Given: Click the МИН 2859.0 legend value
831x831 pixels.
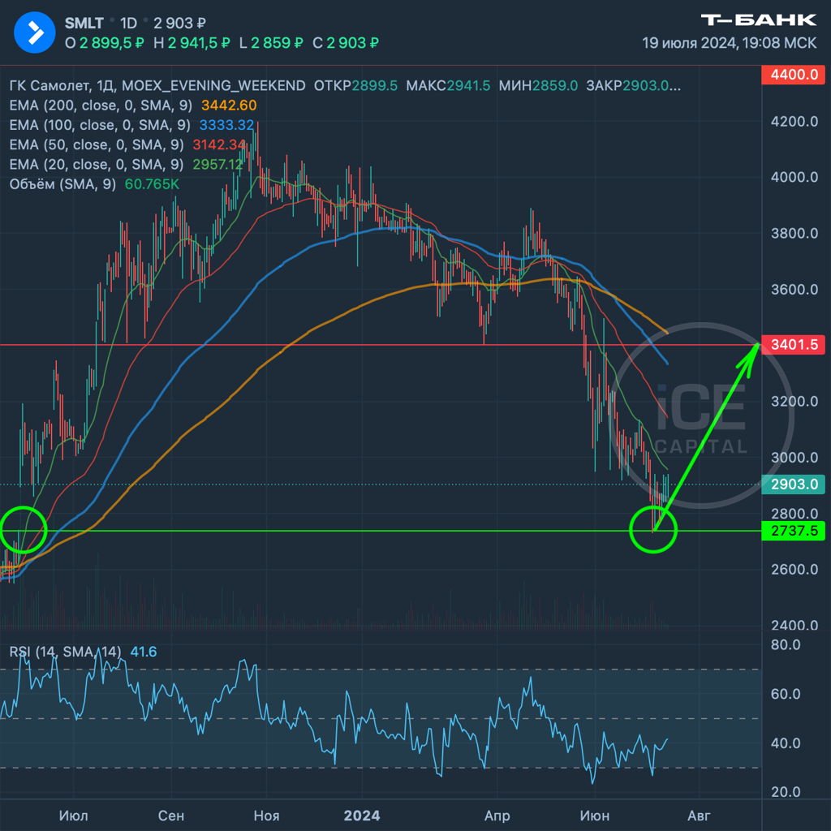Looking at the screenshot, I should coord(538,86).
